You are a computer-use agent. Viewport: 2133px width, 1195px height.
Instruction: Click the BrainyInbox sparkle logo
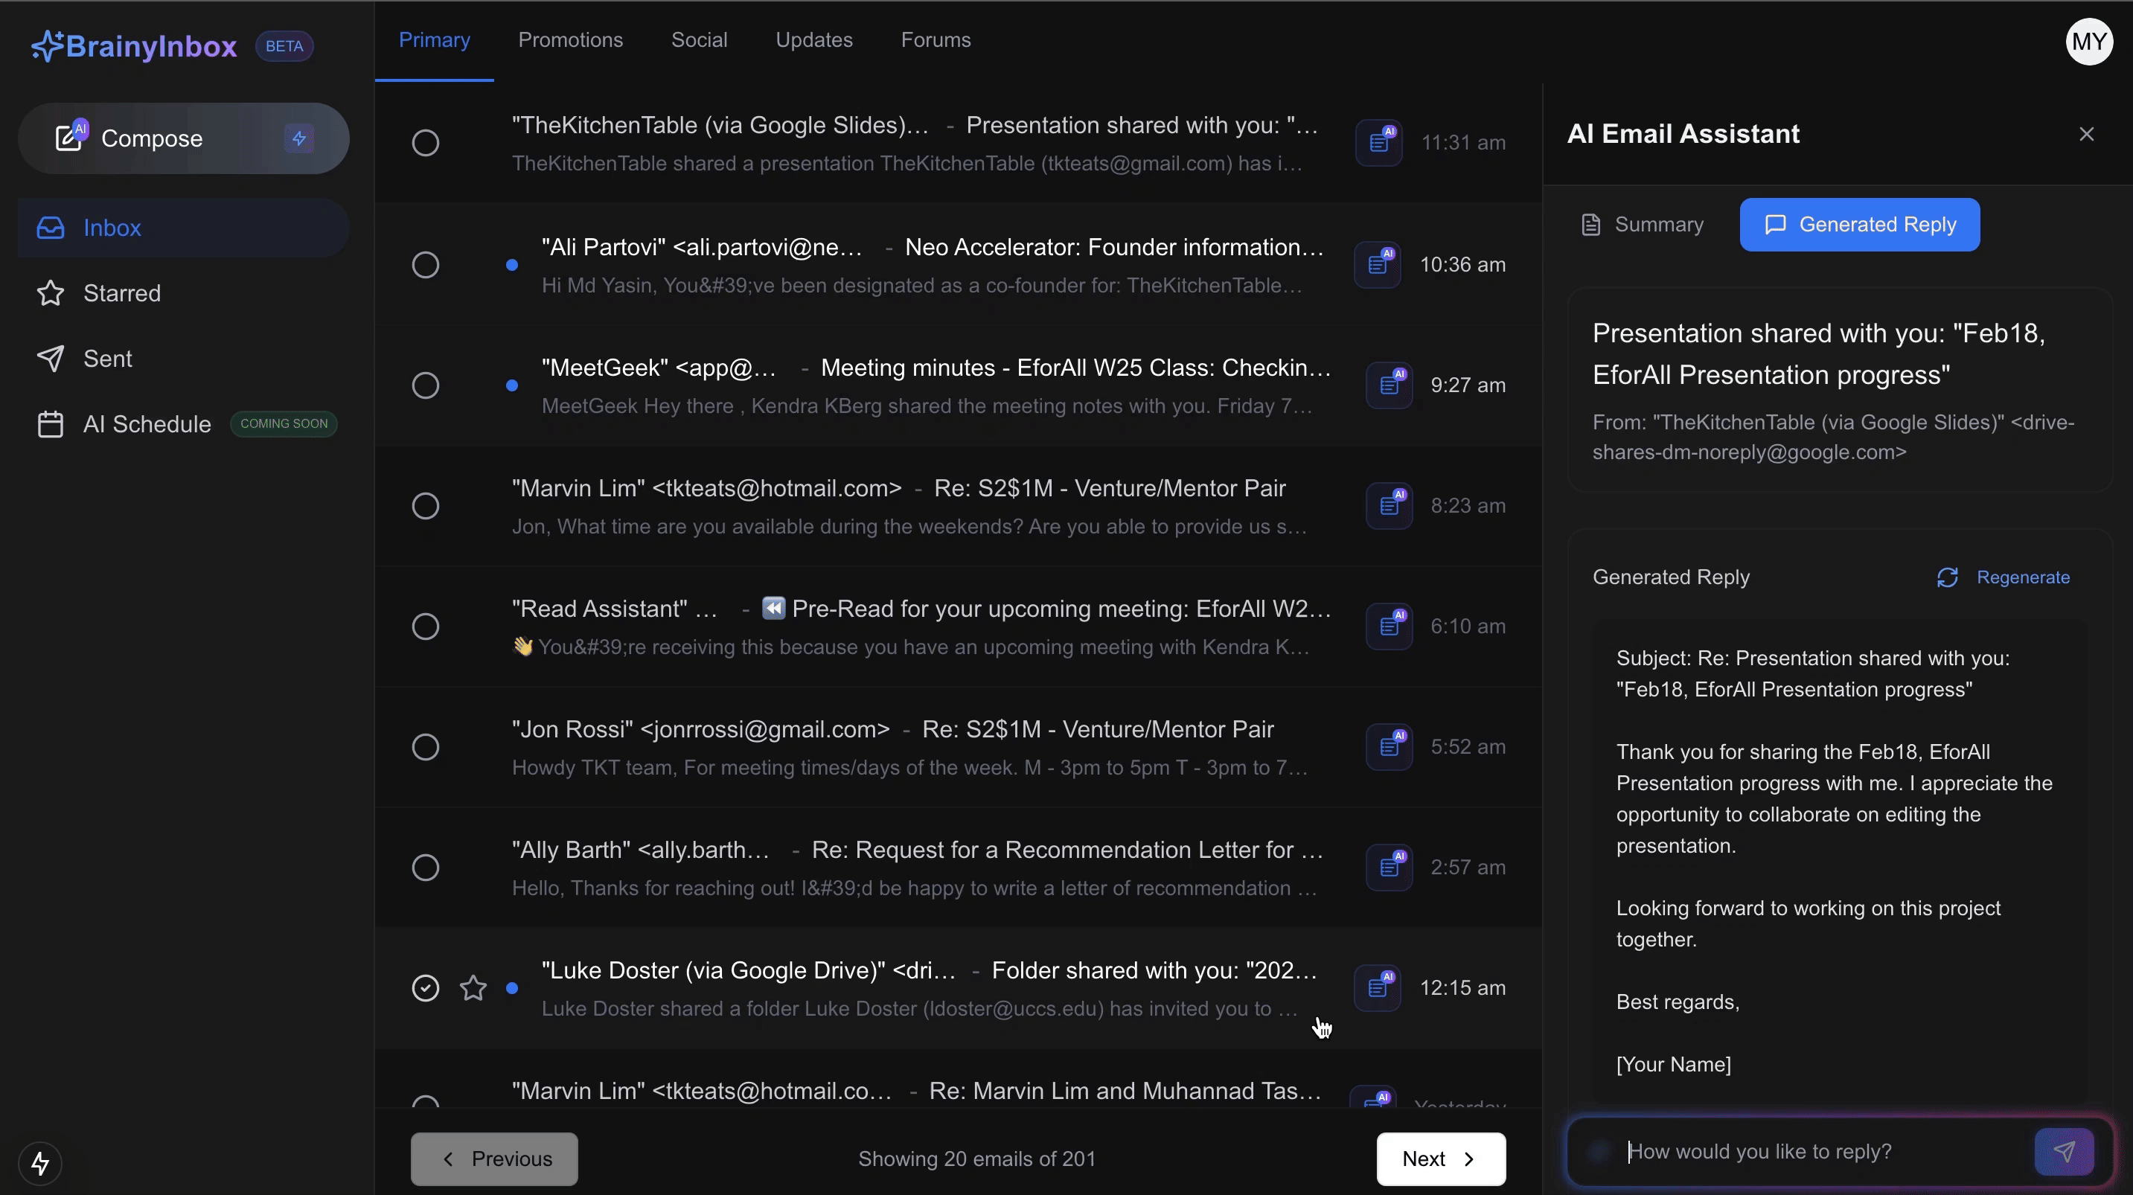(47, 45)
